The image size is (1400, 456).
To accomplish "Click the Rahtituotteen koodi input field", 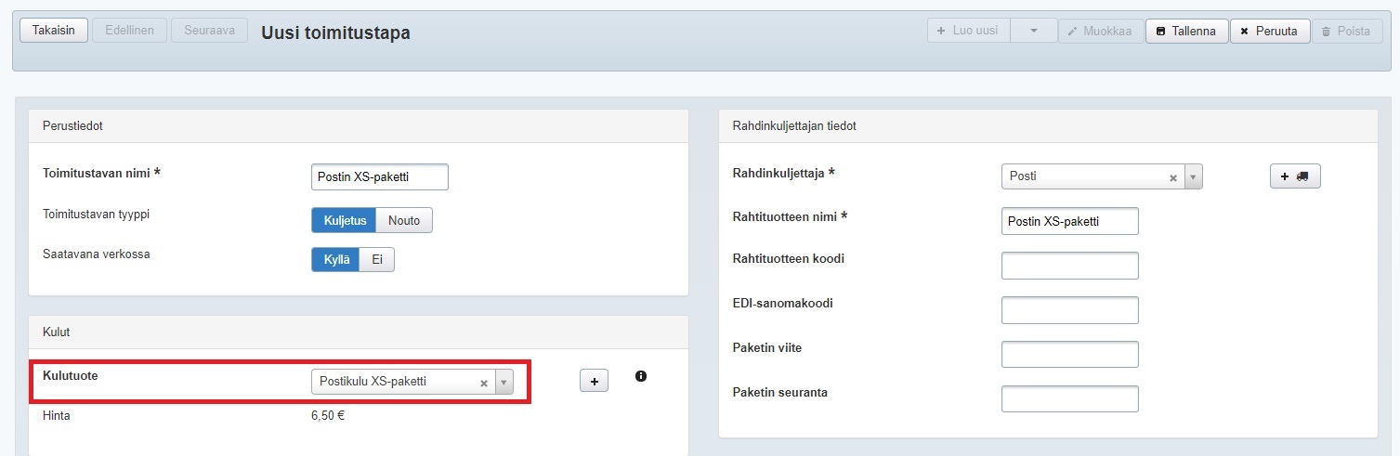I will 1069,266.
